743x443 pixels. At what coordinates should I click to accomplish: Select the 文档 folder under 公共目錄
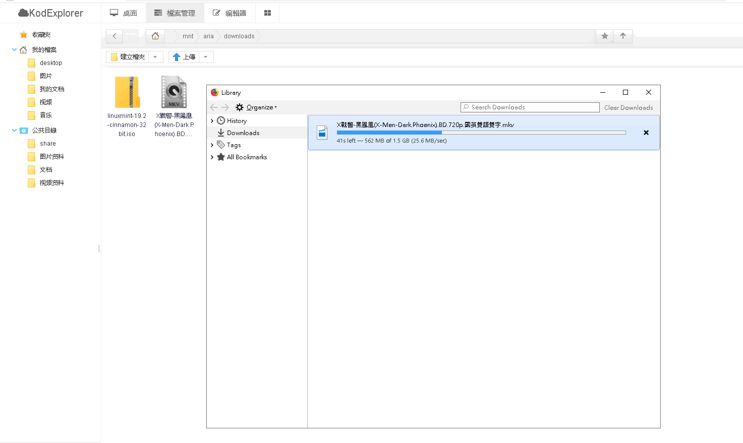pyautogui.click(x=45, y=170)
